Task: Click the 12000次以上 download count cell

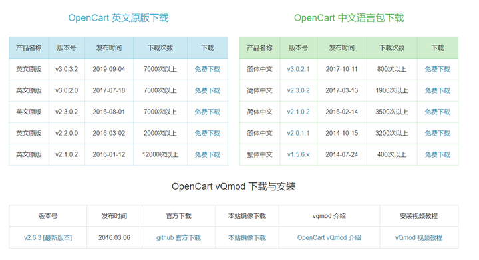Action: click(x=160, y=155)
